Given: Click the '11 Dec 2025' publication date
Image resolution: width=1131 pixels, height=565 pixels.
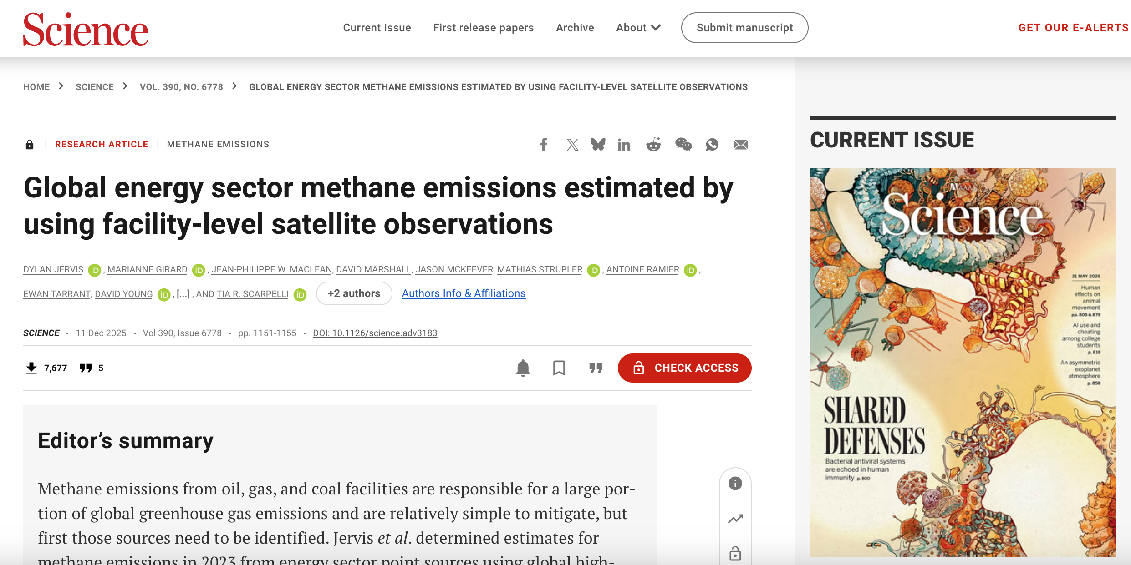Looking at the screenshot, I should point(101,333).
